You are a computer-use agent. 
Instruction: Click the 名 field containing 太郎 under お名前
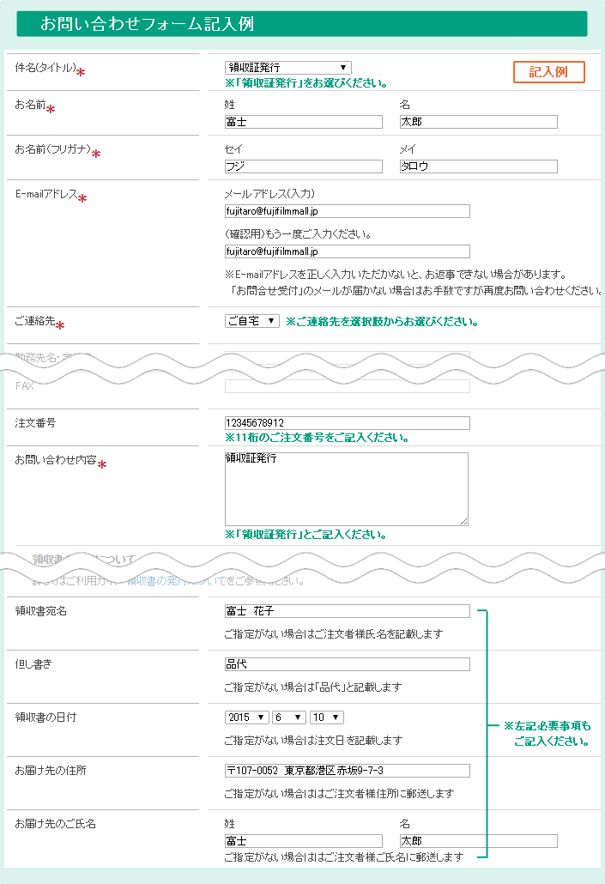[478, 122]
